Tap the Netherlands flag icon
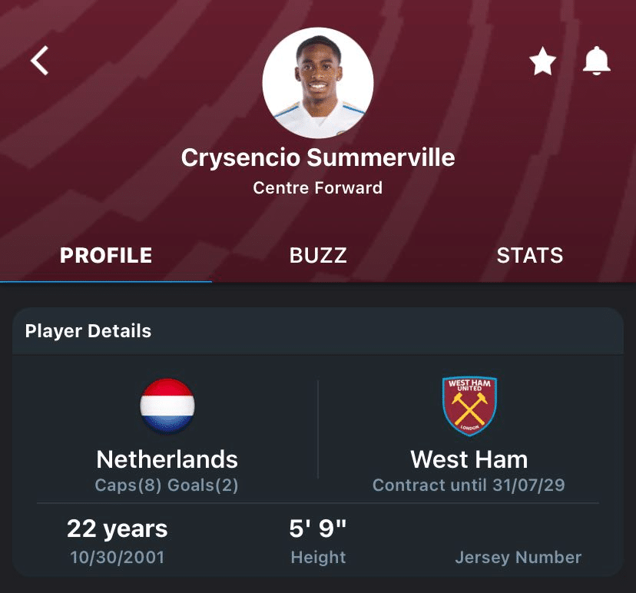 point(167,406)
